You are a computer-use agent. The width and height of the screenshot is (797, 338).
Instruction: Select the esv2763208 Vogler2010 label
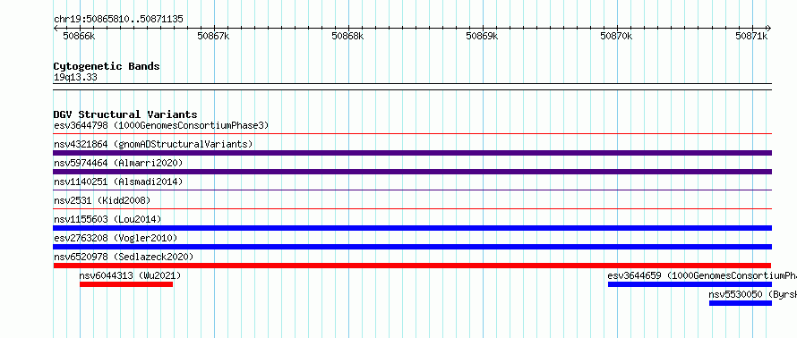116,238
